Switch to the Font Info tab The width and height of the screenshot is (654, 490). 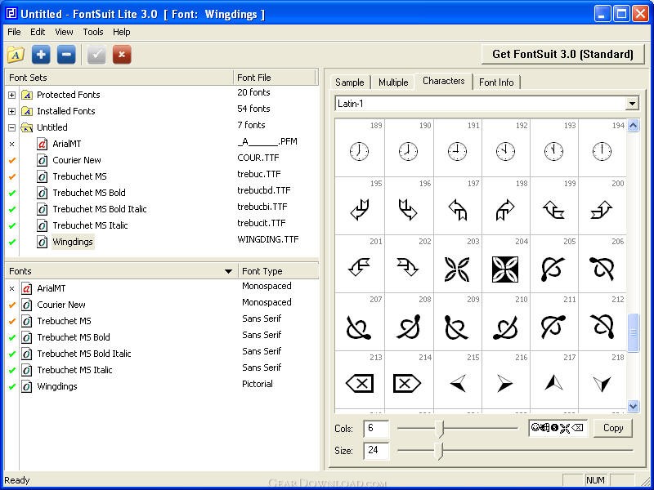pyautogui.click(x=495, y=82)
